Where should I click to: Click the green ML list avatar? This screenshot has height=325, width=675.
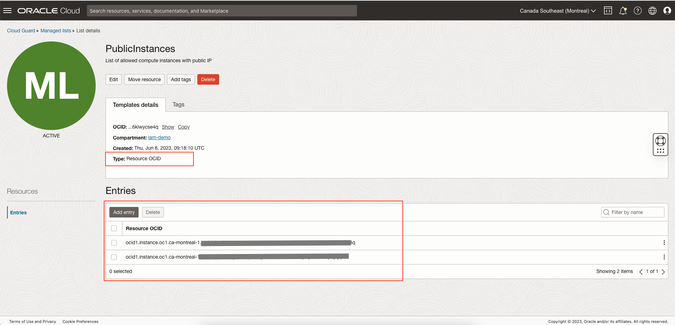tap(51, 86)
